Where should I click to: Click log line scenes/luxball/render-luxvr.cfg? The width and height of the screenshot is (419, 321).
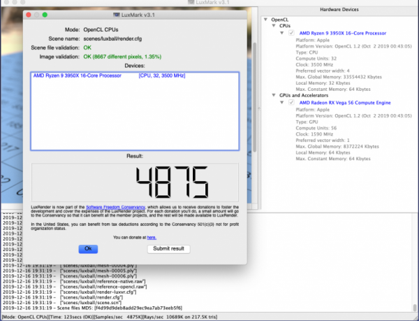click(69, 292)
